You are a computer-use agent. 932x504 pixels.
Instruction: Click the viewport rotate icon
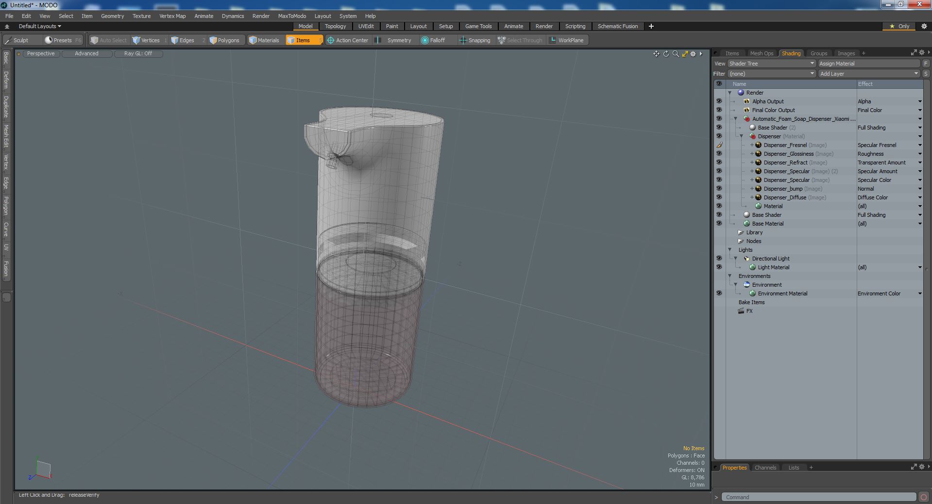click(x=666, y=54)
